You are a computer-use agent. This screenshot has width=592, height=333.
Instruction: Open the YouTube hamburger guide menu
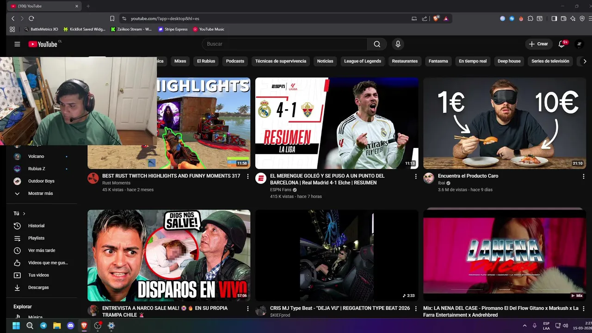pos(17,44)
